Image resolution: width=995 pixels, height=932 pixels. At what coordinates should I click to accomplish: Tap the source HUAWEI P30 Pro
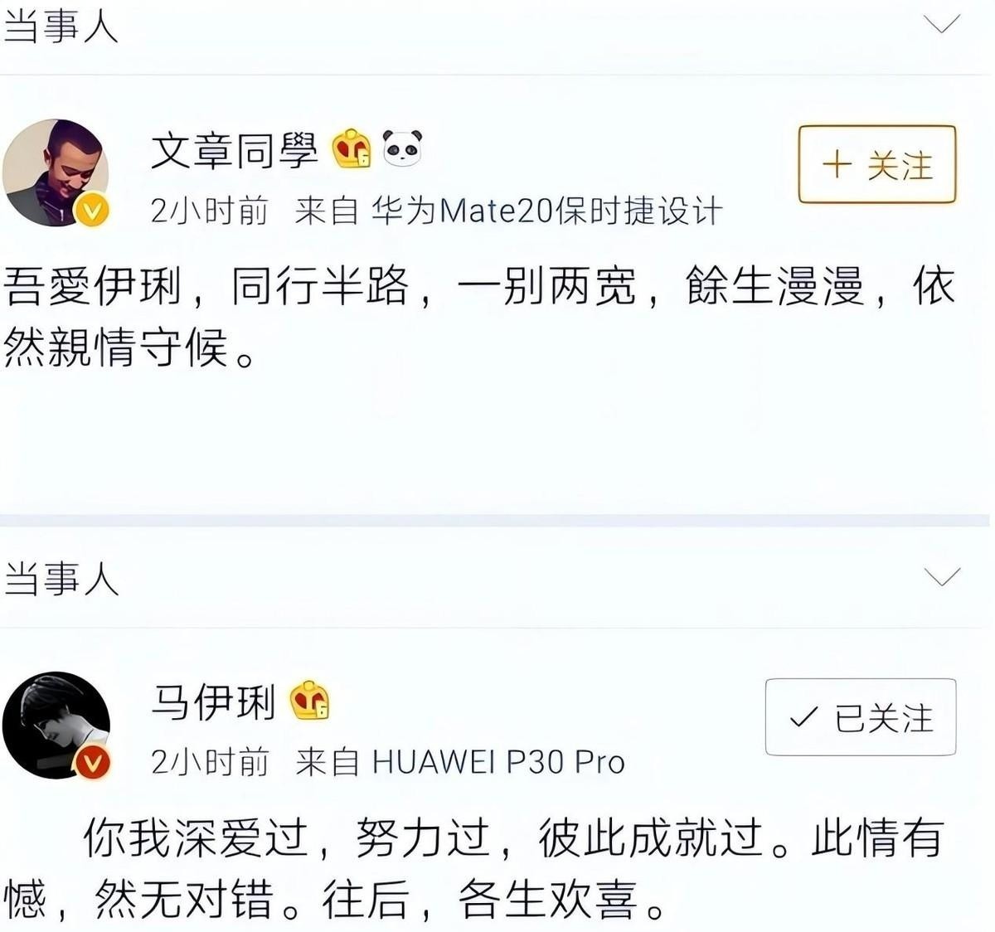tap(498, 762)
